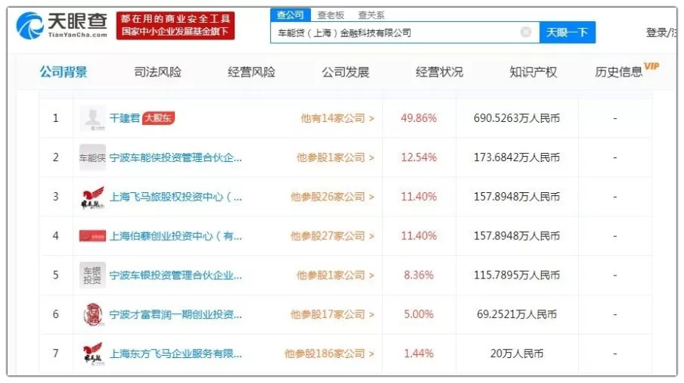Click the 大股东 badge next to 干建君
Viewport: 684px width, 383px height.
158,118
